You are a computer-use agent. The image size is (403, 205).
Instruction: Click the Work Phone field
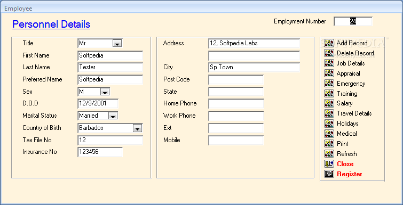236,116
